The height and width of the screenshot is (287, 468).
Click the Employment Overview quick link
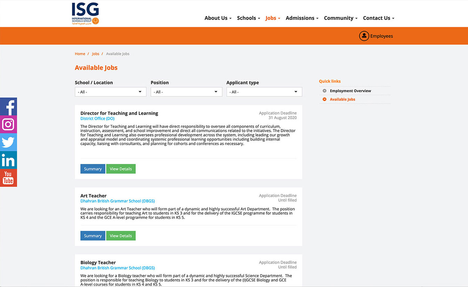click(x=350, y=90)
